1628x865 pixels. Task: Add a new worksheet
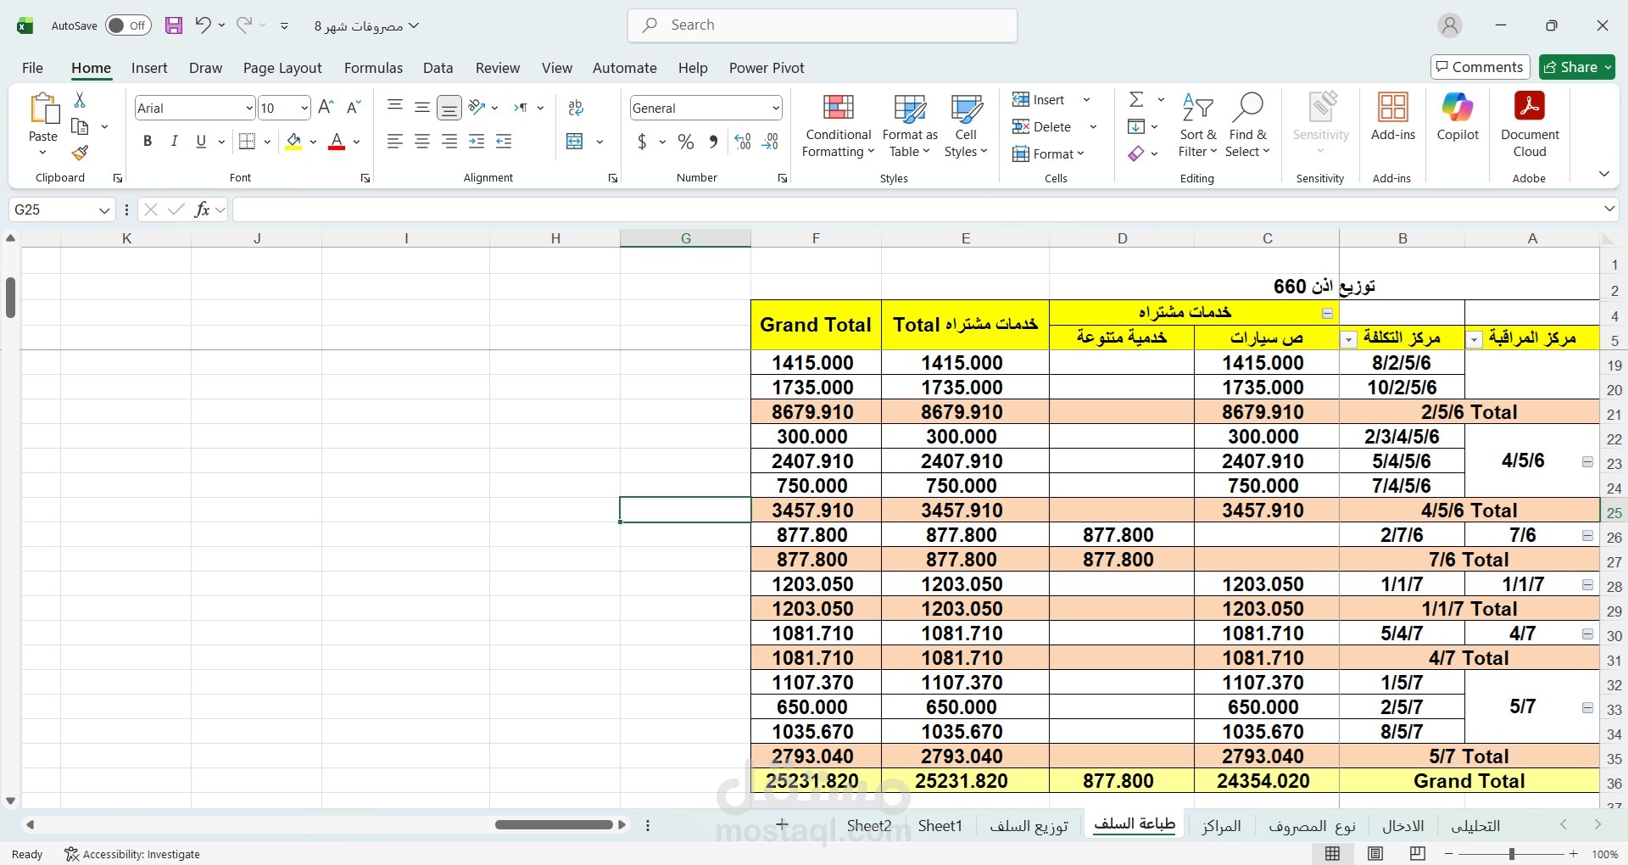click(781, 824)
